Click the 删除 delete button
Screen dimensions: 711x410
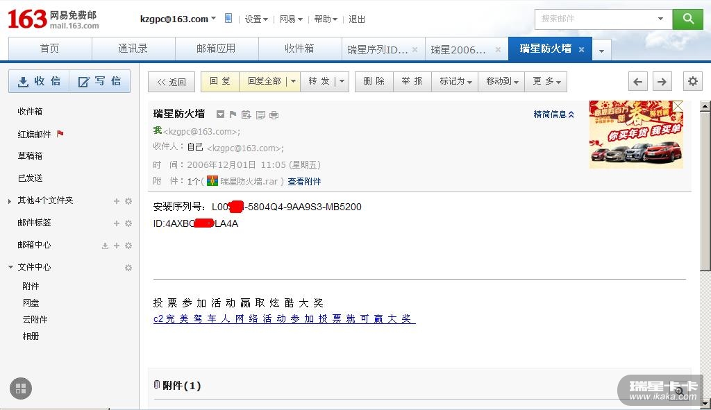coord(374,82)
